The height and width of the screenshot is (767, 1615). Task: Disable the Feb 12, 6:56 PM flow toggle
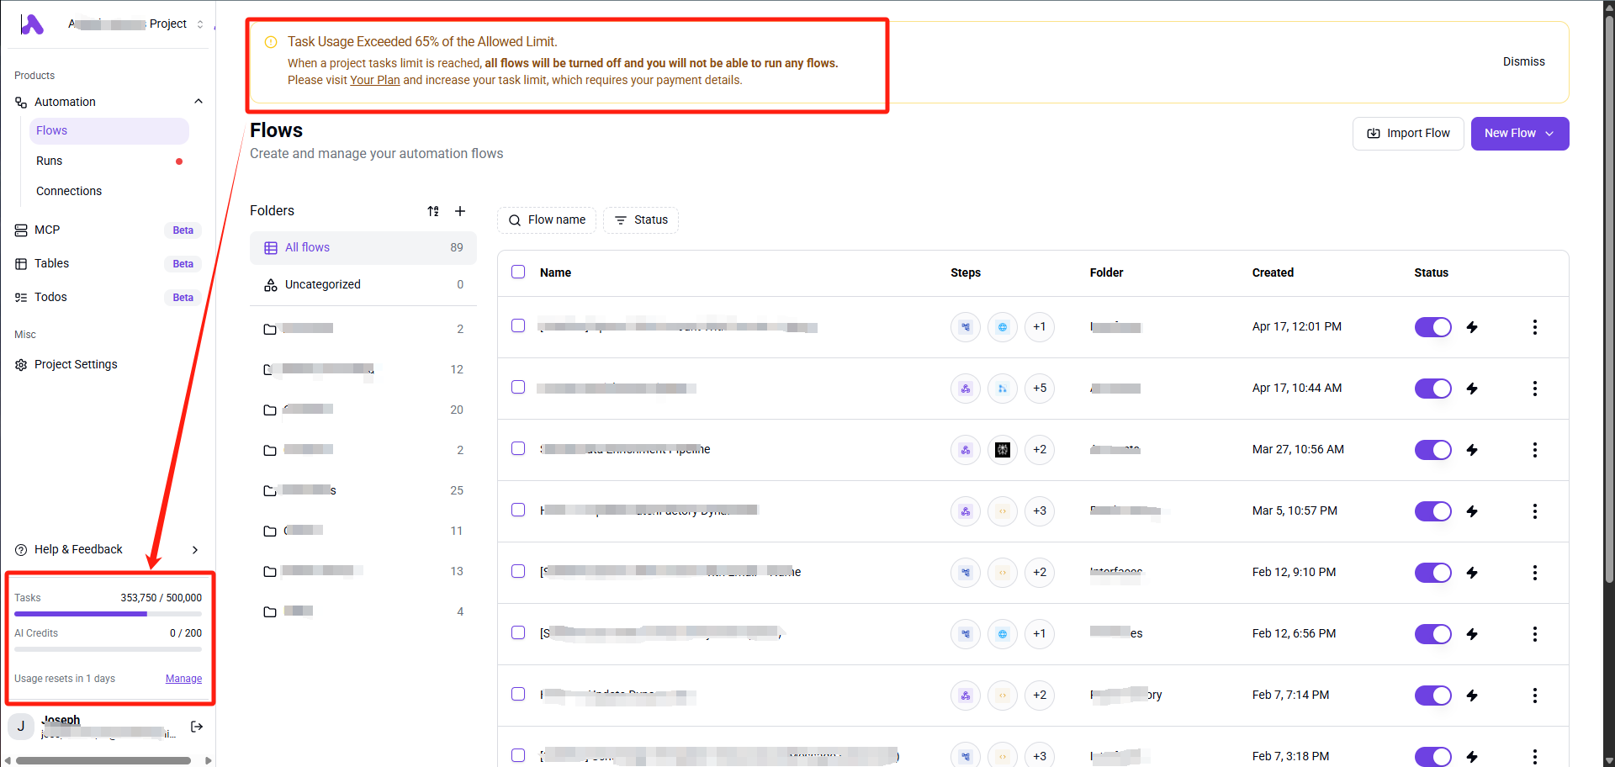point(1433,634)
